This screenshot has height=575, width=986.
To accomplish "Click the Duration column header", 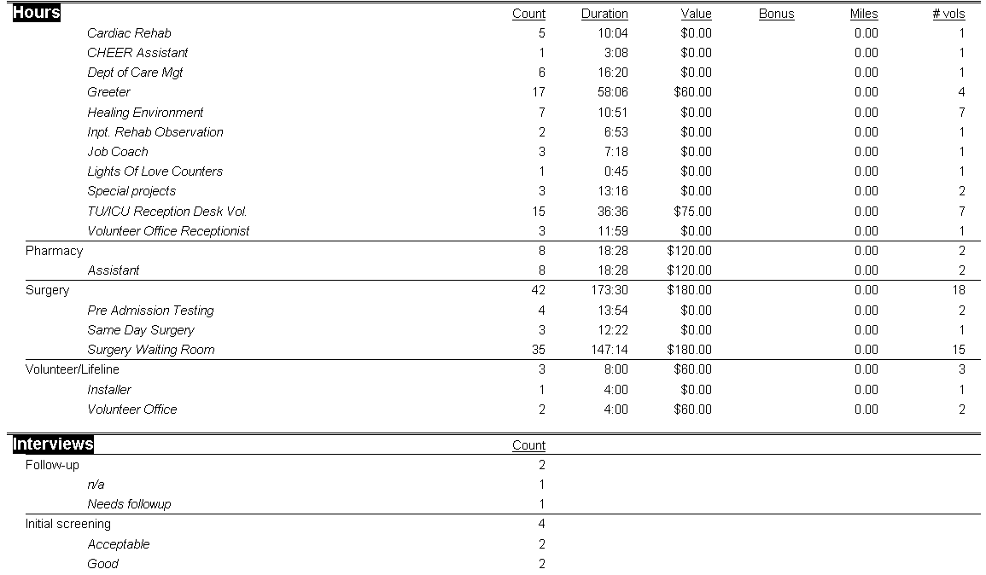I will coord(604,14).
